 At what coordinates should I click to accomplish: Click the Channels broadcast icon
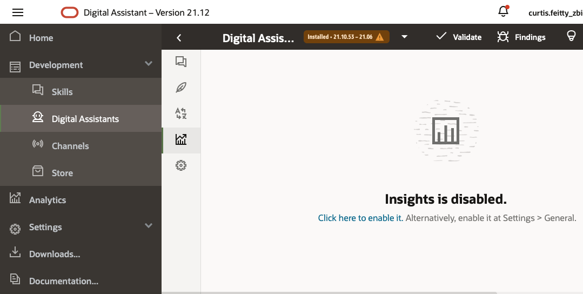[38, 144]
